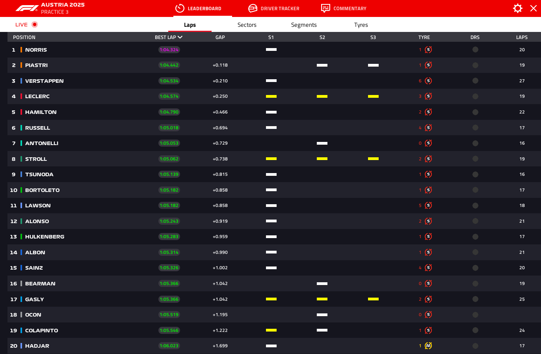Image resolution: width=541 pixels, height=354 pixels.
Task: Click Bortoleto's soft tyre icon
Action: (x=428, y=190)
